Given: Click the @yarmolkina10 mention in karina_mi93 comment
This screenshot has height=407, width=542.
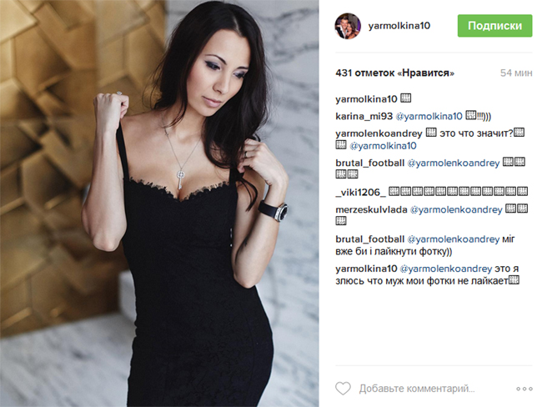Looking at the screenshot, I should click(429, 117).
